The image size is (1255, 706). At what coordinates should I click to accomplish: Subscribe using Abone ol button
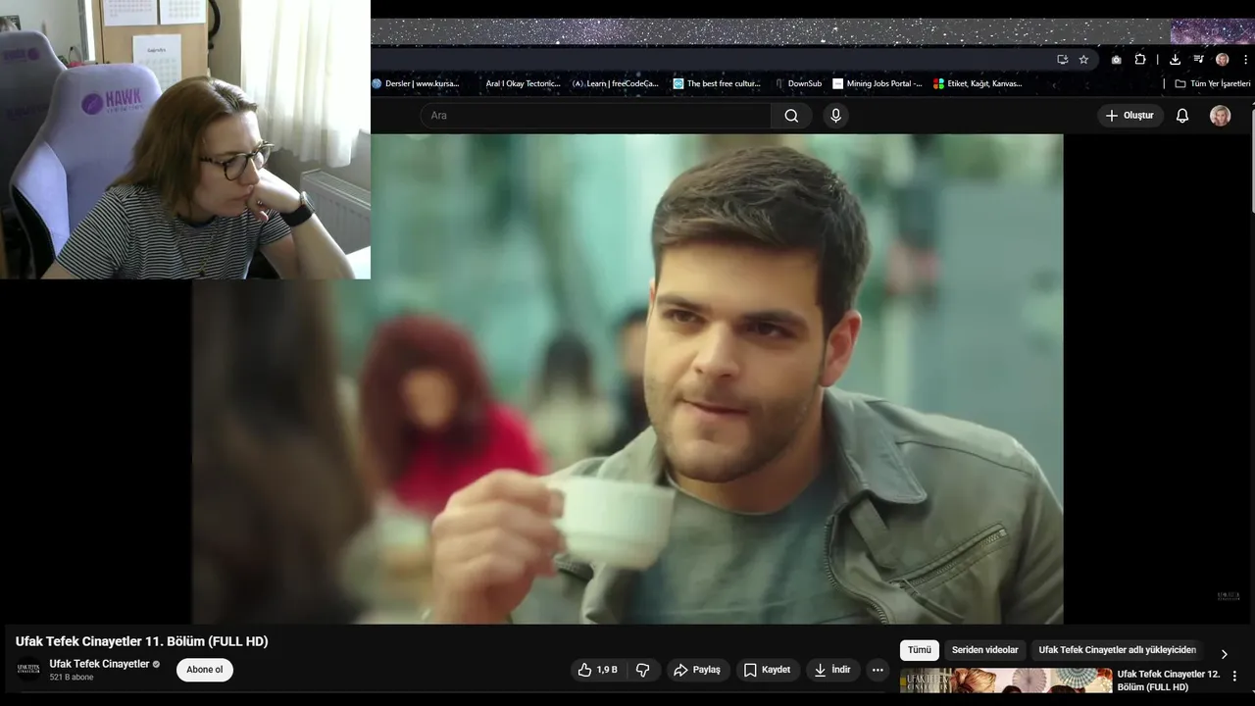(x=205, y=670)
